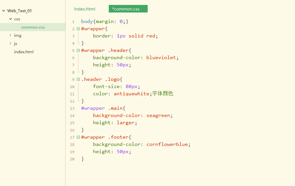This screenshot has height=186, width=295.
Task: Click line number 1 in the gutter
Action: (x=73, y=22)
